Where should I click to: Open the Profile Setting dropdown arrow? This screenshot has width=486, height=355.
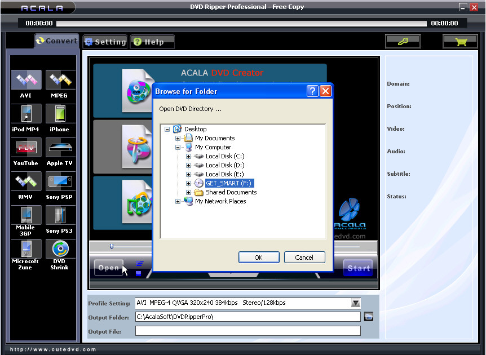[356, 303]
